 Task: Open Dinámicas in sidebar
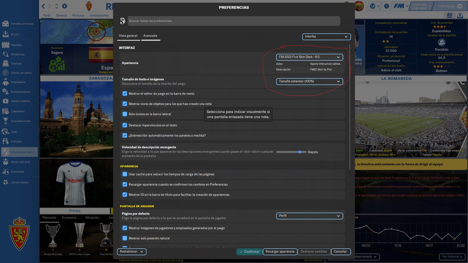19,54
